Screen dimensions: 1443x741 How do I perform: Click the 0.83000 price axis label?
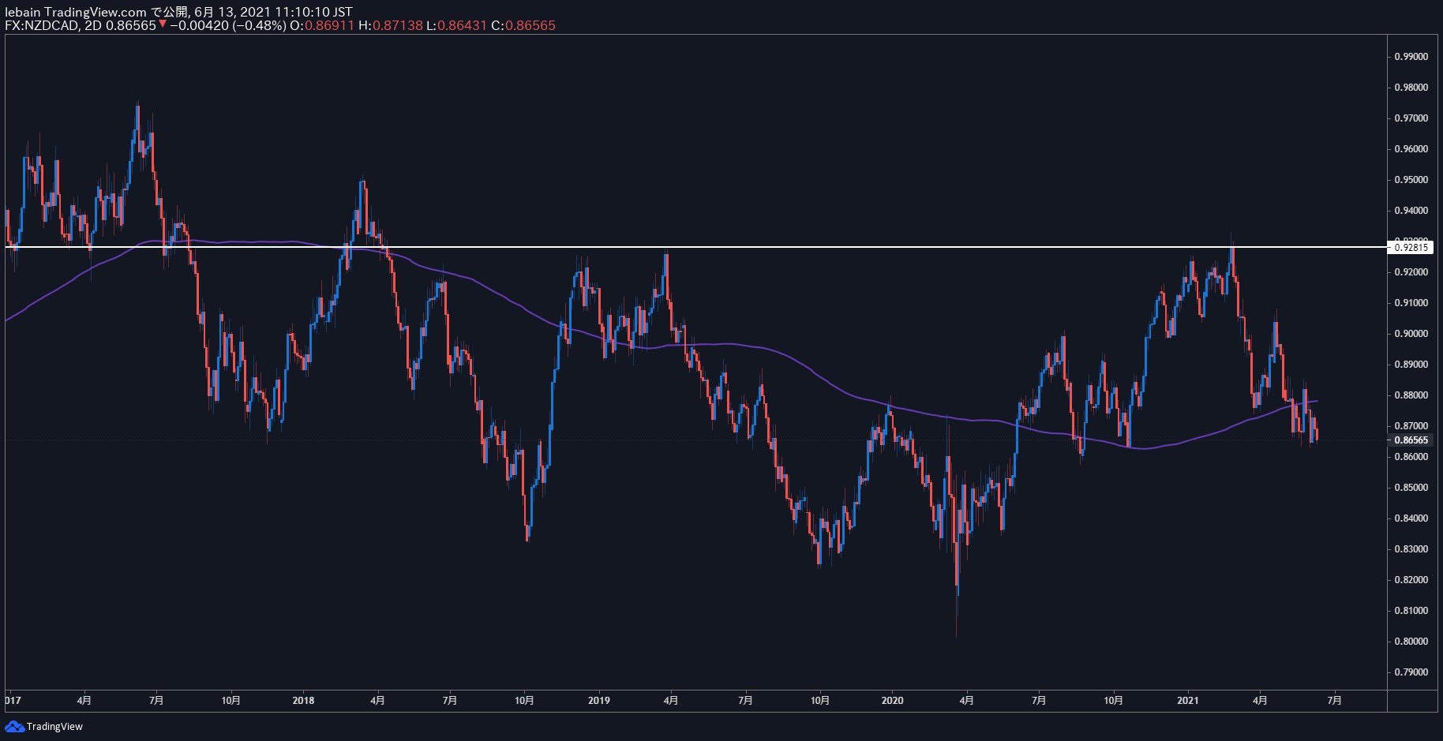(1411, 549)
